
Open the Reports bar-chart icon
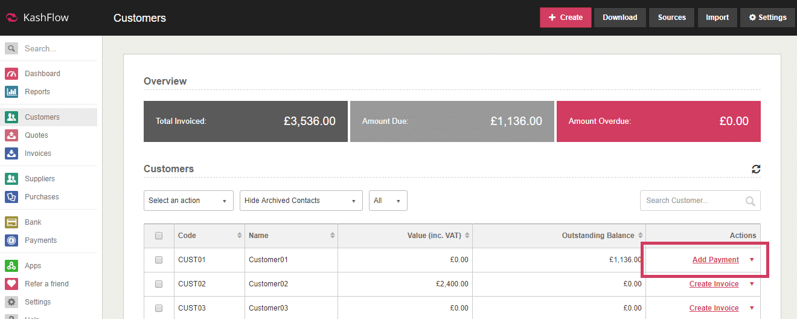[x=11, y=92]
